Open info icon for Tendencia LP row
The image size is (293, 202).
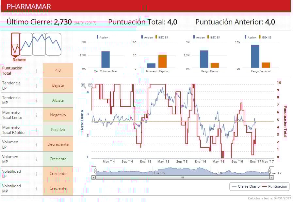pos(37,86)
